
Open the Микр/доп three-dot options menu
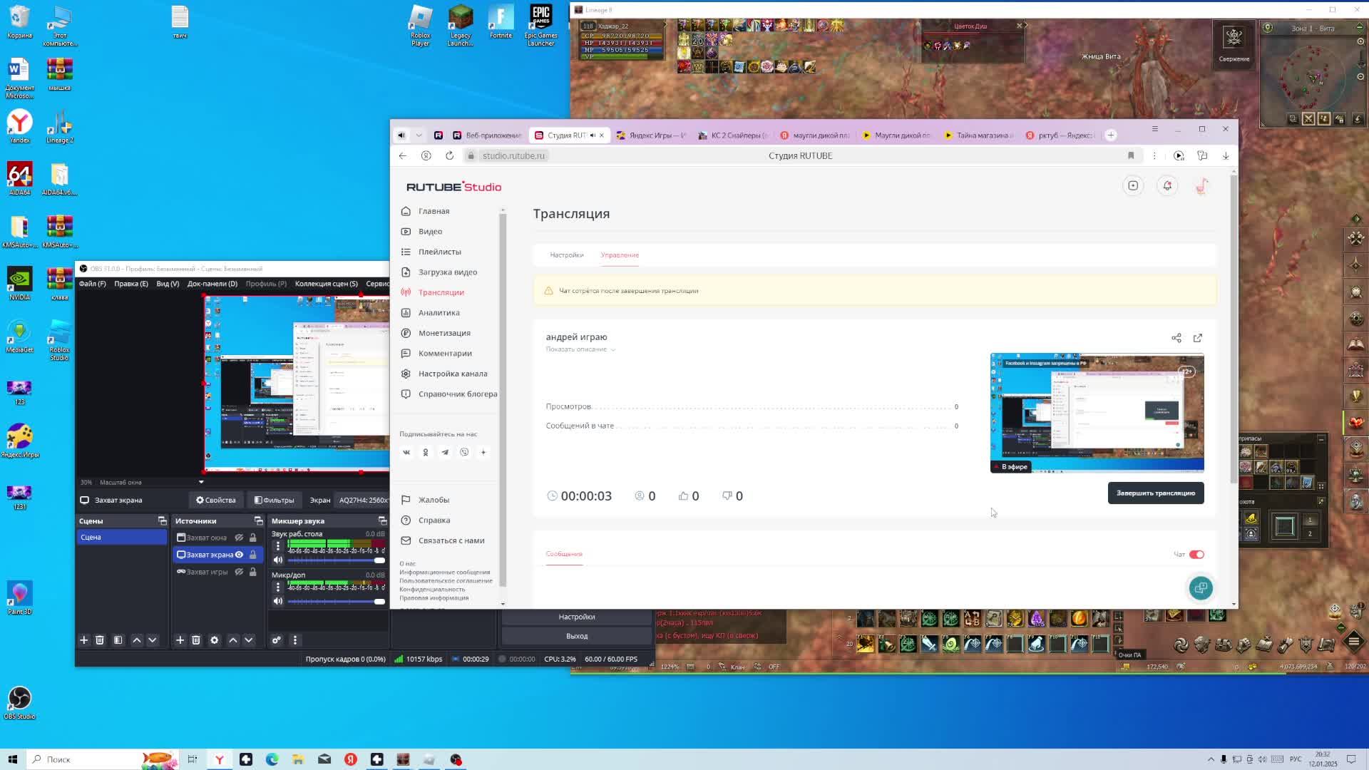click(278, 587)
